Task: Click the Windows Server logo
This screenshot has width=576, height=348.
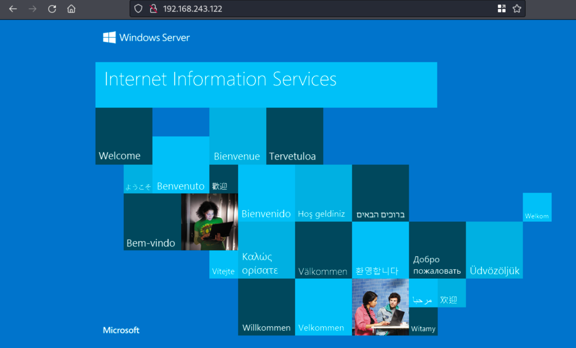Action: (x=146, y=37)
